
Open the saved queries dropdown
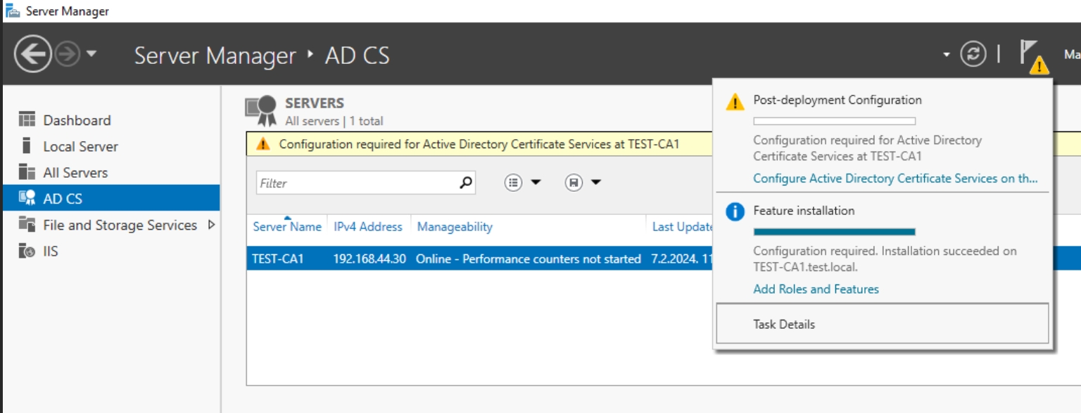(x=583, y=183)
